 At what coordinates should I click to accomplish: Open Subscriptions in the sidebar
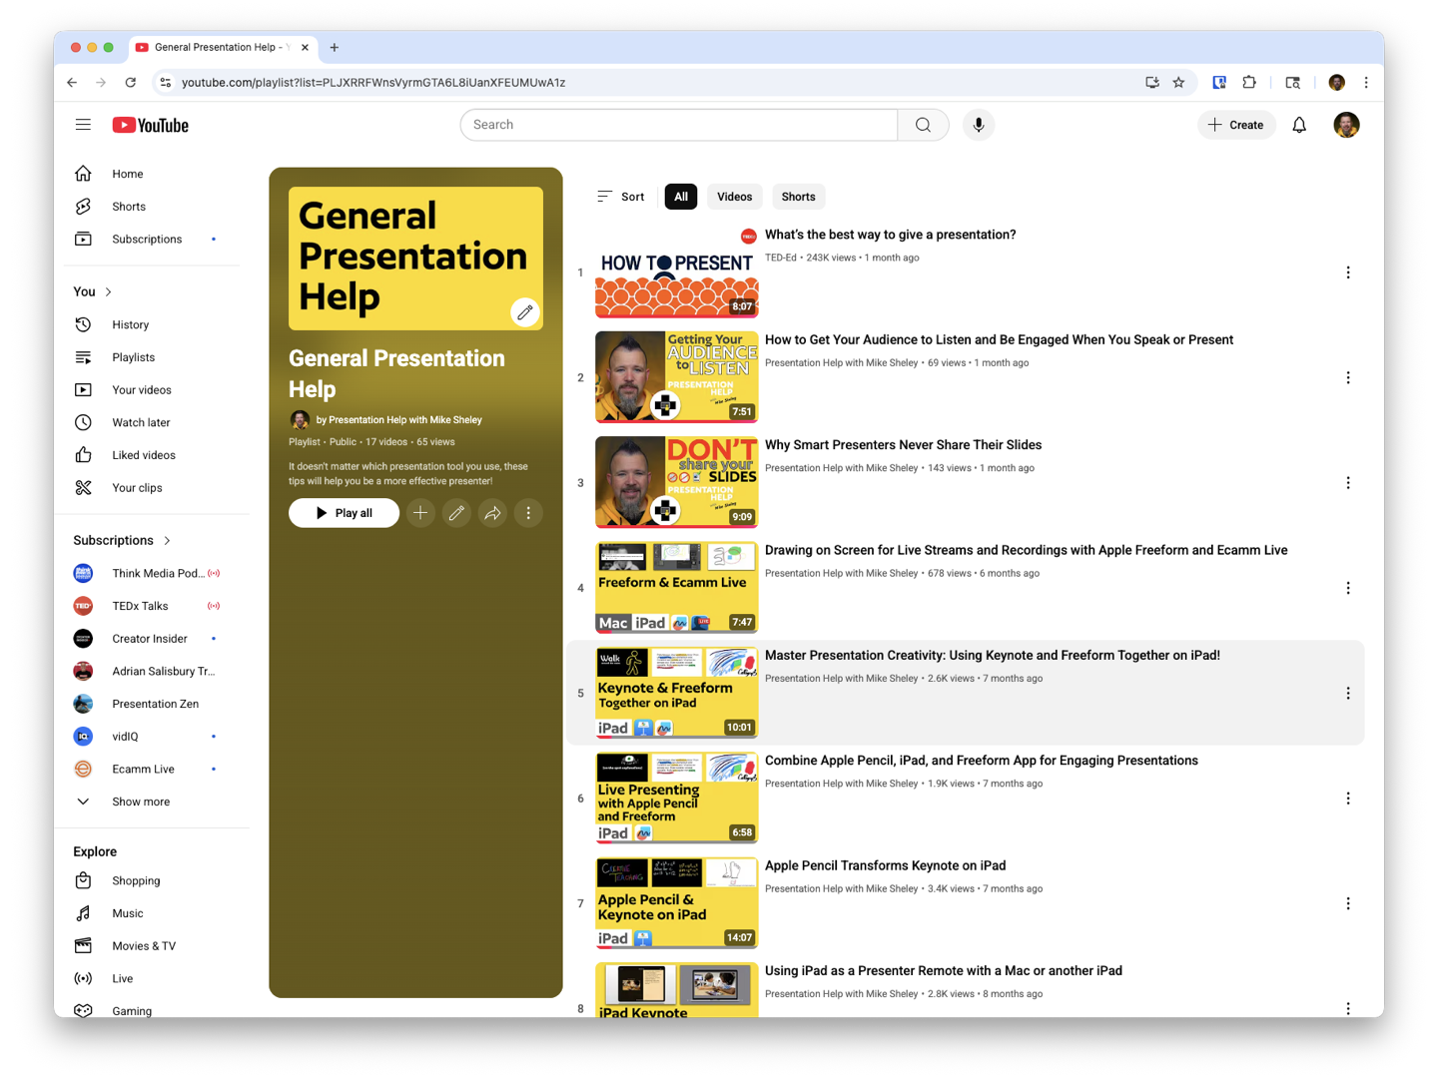[152, 240]
